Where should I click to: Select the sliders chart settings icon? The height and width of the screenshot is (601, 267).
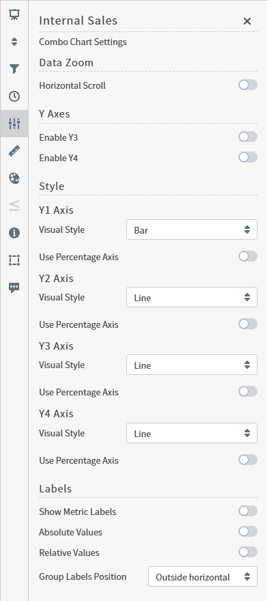coord(14,124)
